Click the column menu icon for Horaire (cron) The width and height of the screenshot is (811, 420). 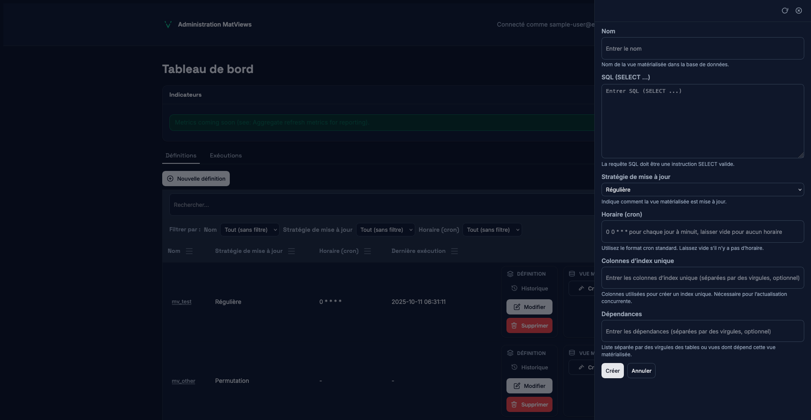(x=367, y=251)
